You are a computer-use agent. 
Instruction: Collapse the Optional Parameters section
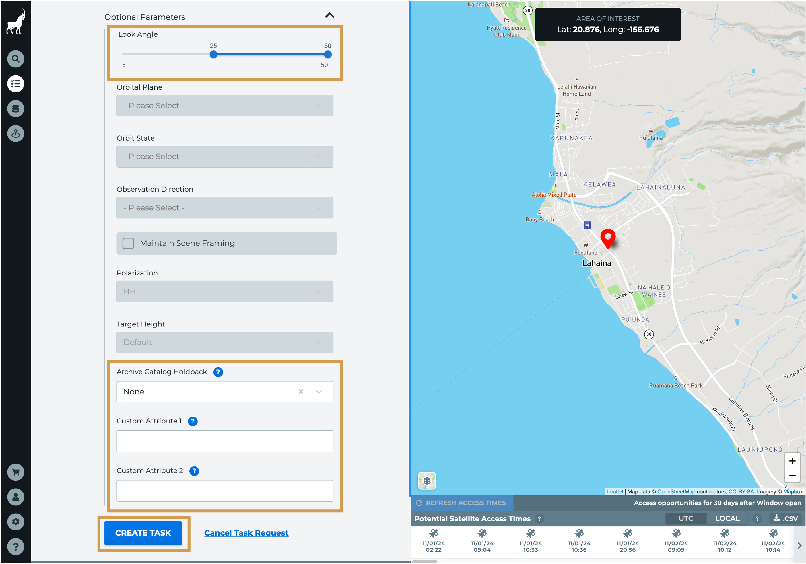[329, 15]
